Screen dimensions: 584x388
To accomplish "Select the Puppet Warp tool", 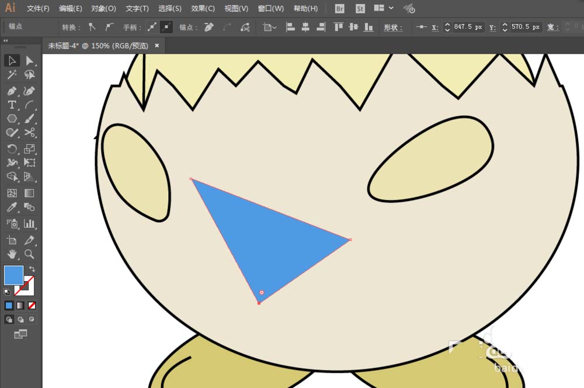I will point(12,162).
